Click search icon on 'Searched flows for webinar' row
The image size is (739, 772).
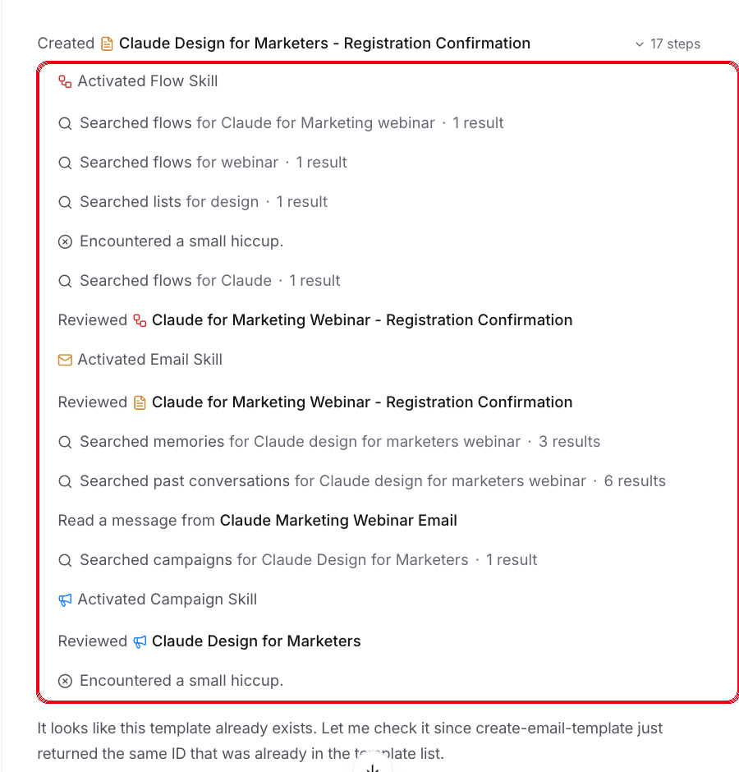point(65,163)
